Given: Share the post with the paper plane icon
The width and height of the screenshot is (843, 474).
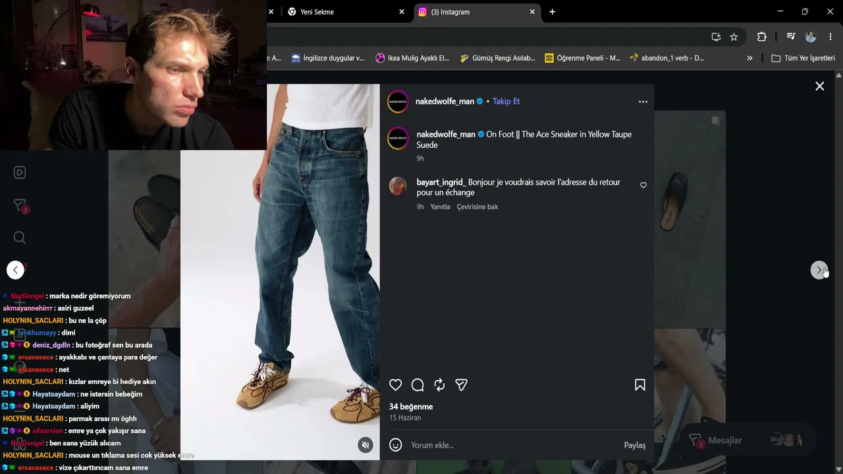Looking at the screenshot, I should coord(462,385).
